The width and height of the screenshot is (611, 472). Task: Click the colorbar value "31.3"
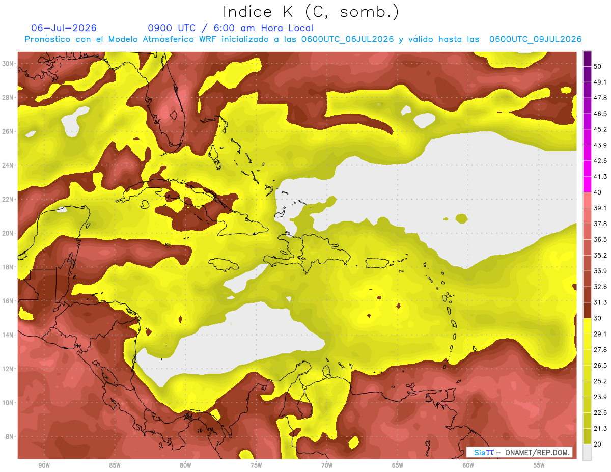tap(600, 303)
